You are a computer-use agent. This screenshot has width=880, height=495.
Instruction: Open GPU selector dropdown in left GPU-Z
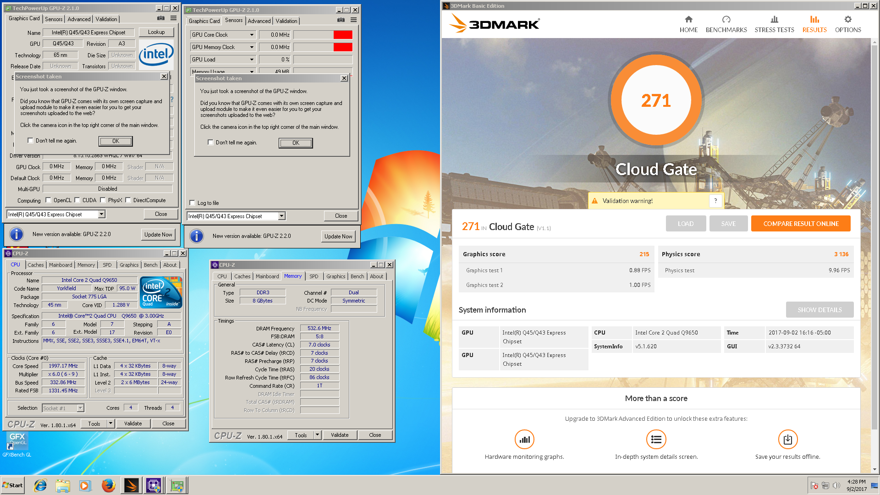coord(102,214)
